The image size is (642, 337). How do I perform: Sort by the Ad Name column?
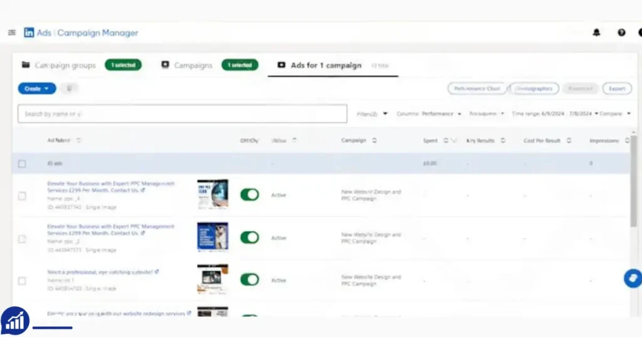coord(78,140)
